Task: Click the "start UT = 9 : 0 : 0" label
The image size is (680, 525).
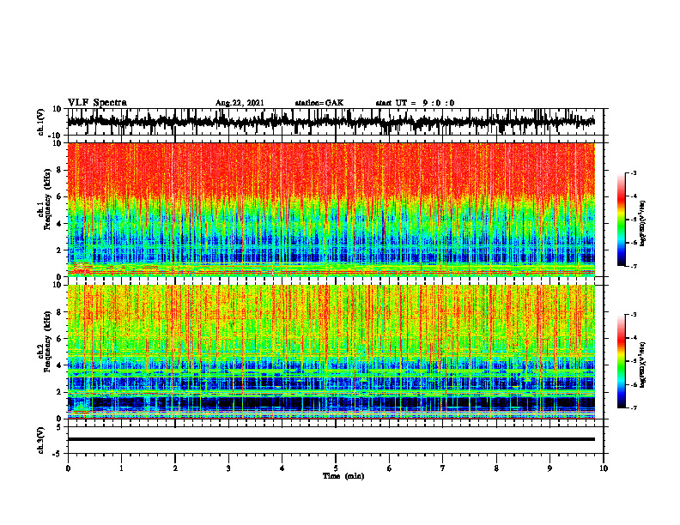Action: [415, 103]
